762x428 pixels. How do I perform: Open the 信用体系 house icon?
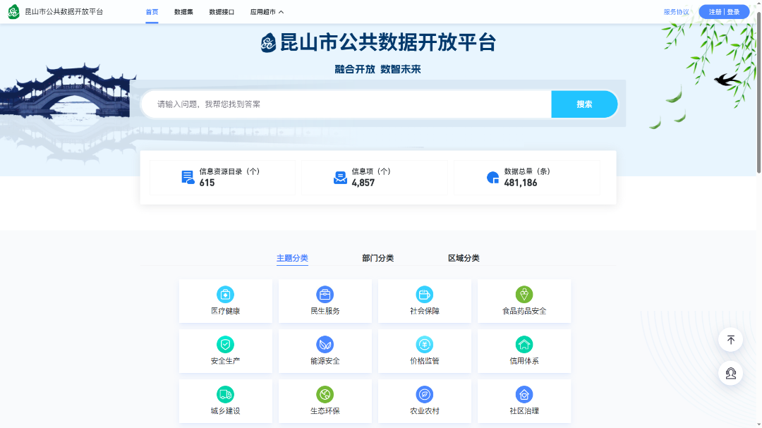pyautogui.click(x=524, y=345)
